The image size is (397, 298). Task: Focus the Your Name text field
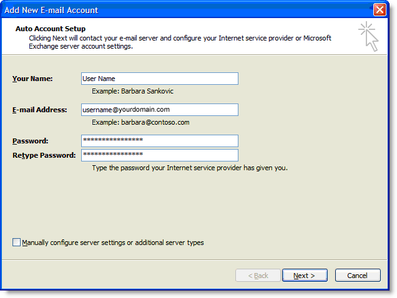(x=160, y=79)
